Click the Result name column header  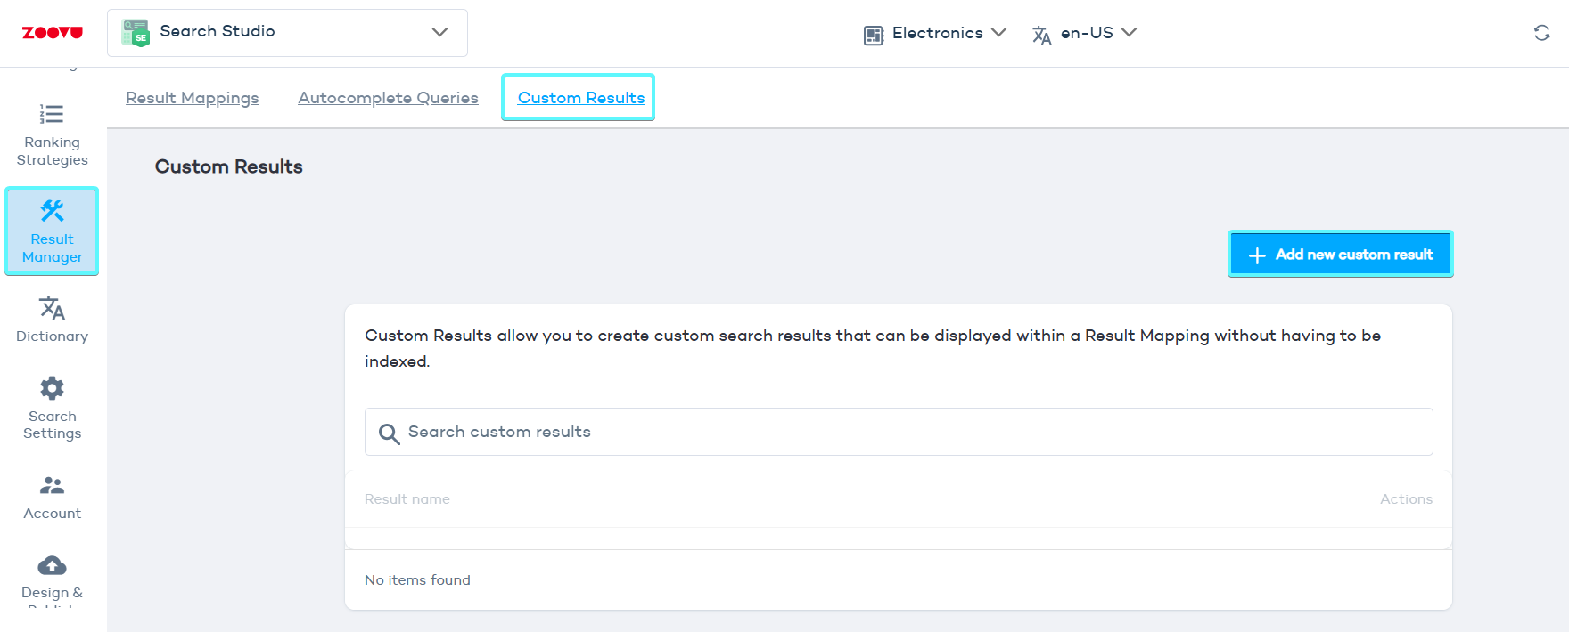(407, 499)
